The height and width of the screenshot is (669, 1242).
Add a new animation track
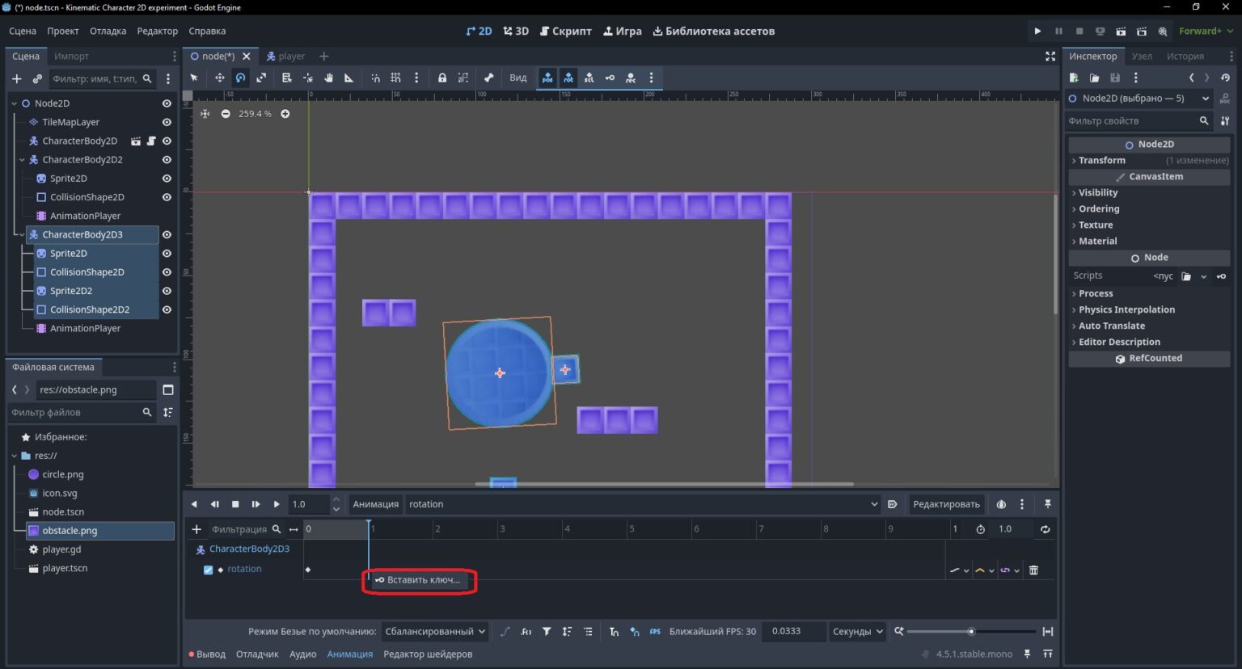pyautogui.click(x=196, y=529)
